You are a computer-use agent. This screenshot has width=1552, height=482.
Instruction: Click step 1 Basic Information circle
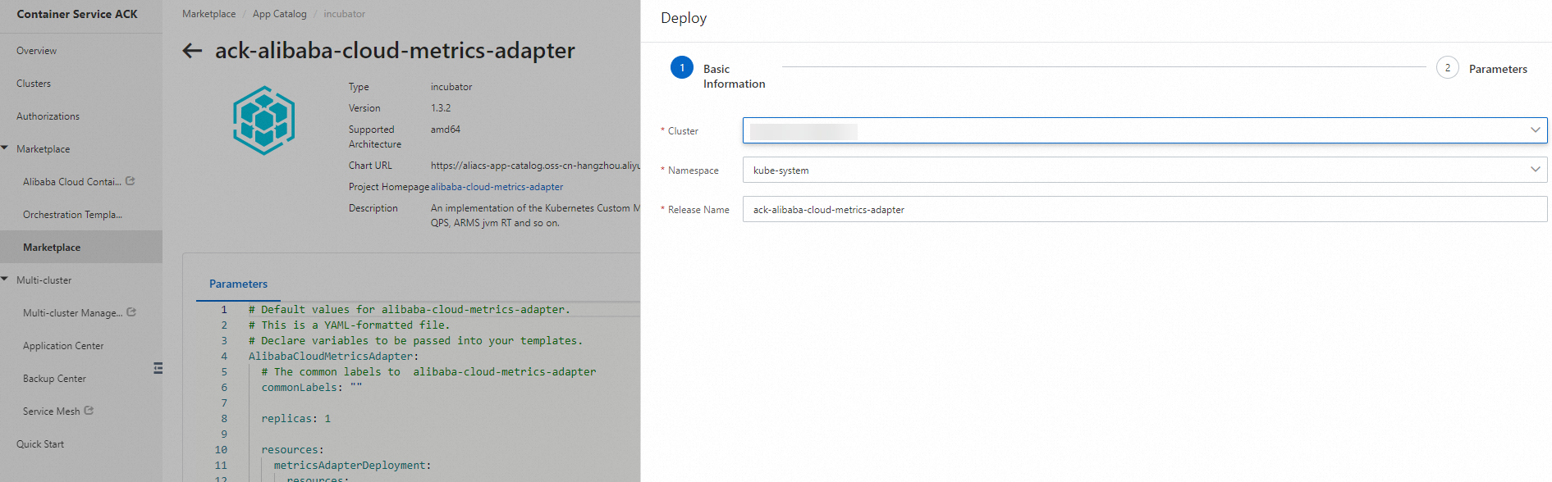[x=682, y=67]
